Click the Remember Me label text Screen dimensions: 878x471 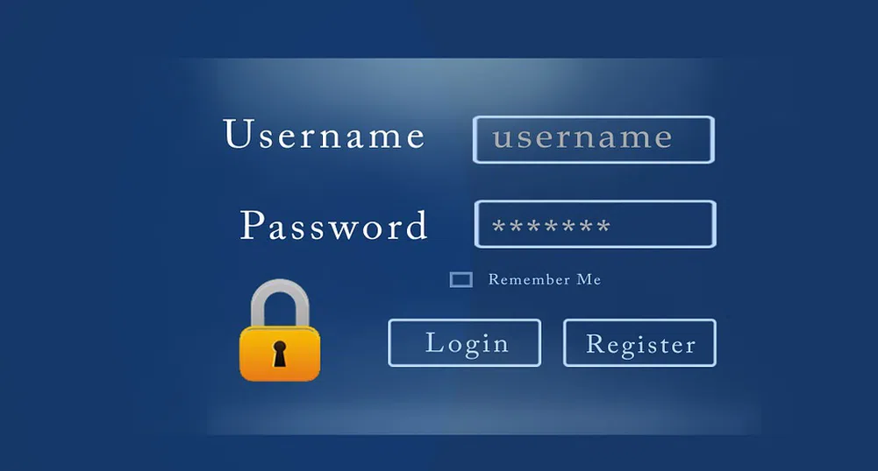pos(545,279)
